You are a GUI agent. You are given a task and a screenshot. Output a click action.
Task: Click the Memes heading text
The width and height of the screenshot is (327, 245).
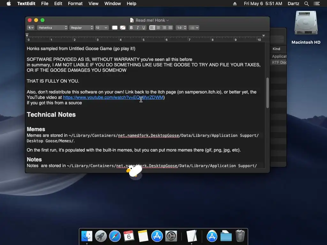tap(36, 129)
